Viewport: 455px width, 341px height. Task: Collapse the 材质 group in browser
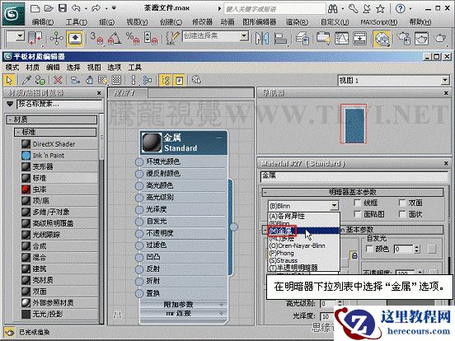point(52,119)
